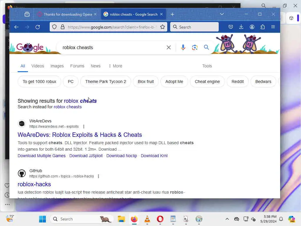
Task: Bookmark this page with the star icon
Action: (163, 27)
